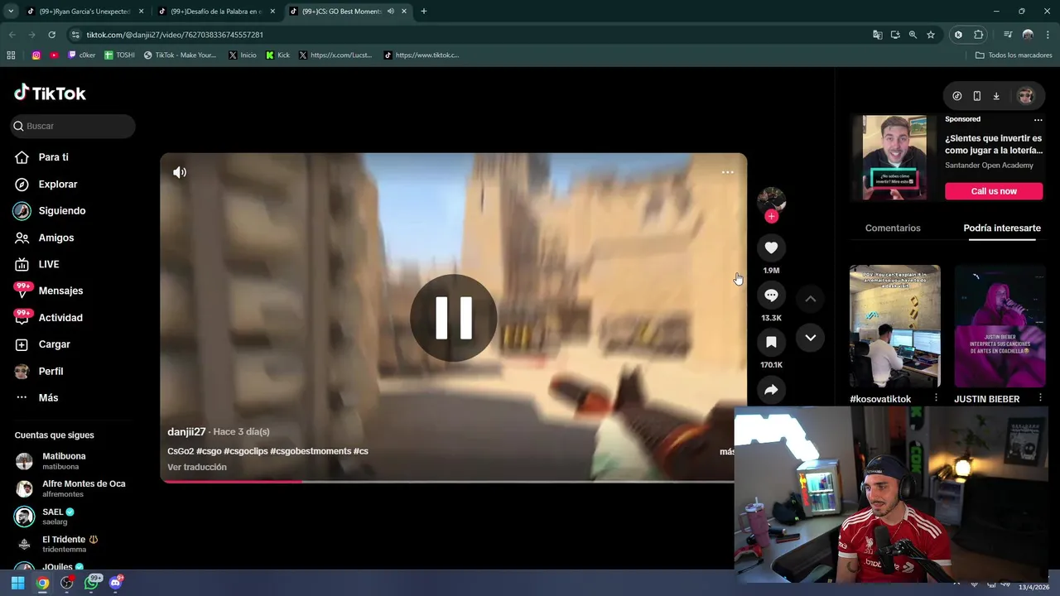This screenshot has width=1060, height=596.
Task: Open the sponsored ad three-dot menu
Action: [x=1038, y=120]
